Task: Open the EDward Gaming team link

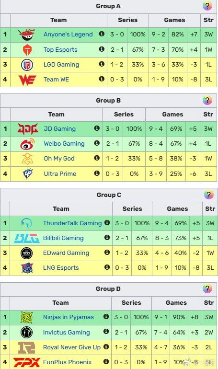Action: point(66,253)
